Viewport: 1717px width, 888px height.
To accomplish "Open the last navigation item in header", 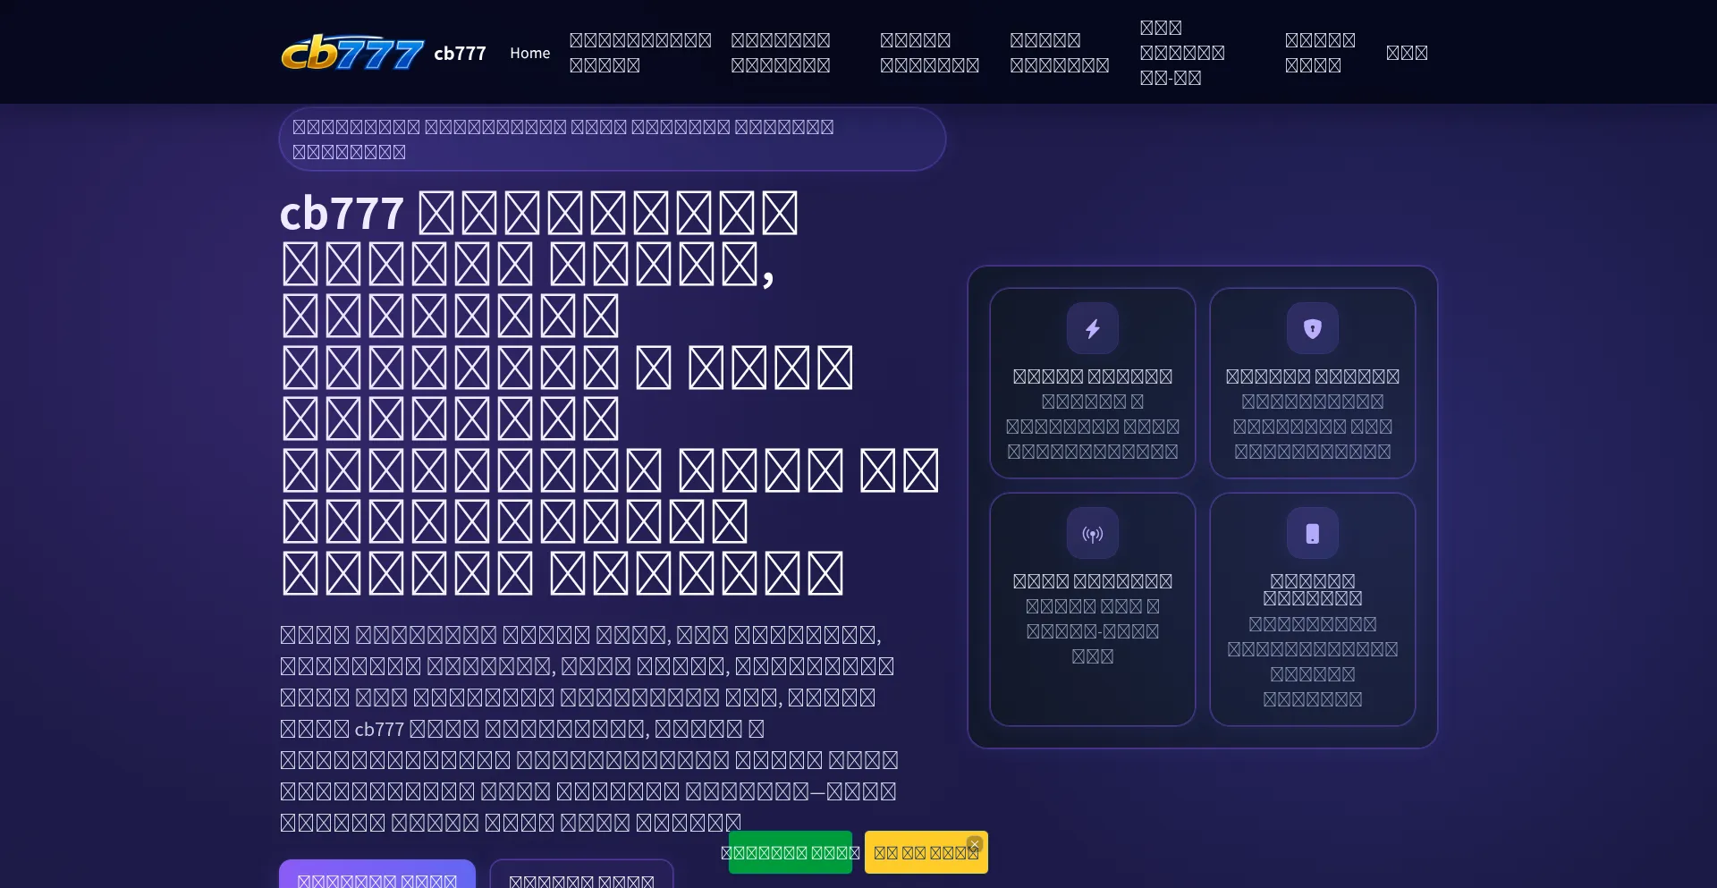I will click(x=1407, y=53).
